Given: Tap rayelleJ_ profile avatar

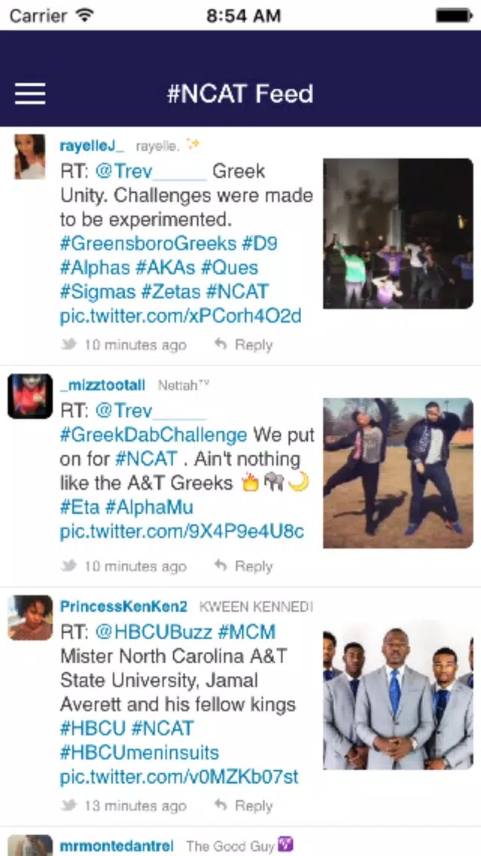Looking at the screenshot, I should [30, 157].
